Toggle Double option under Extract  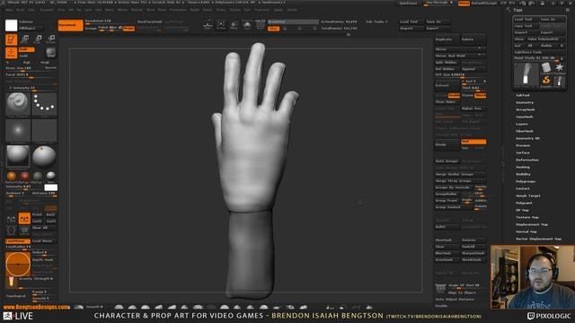454,95
